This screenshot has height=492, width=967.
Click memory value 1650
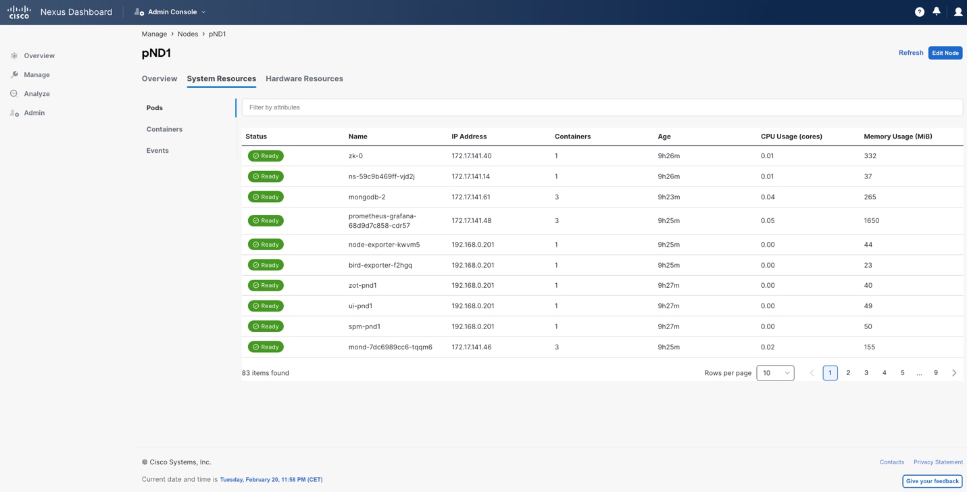coord(872,221)
